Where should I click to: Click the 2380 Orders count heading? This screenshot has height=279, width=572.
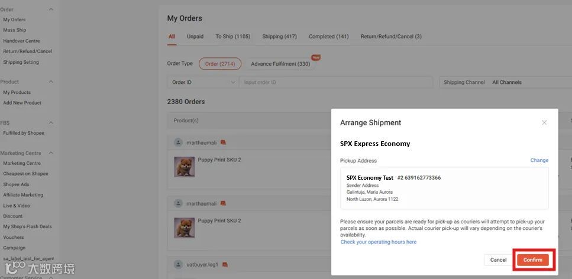pyautogui.click(x=186, y=102)
